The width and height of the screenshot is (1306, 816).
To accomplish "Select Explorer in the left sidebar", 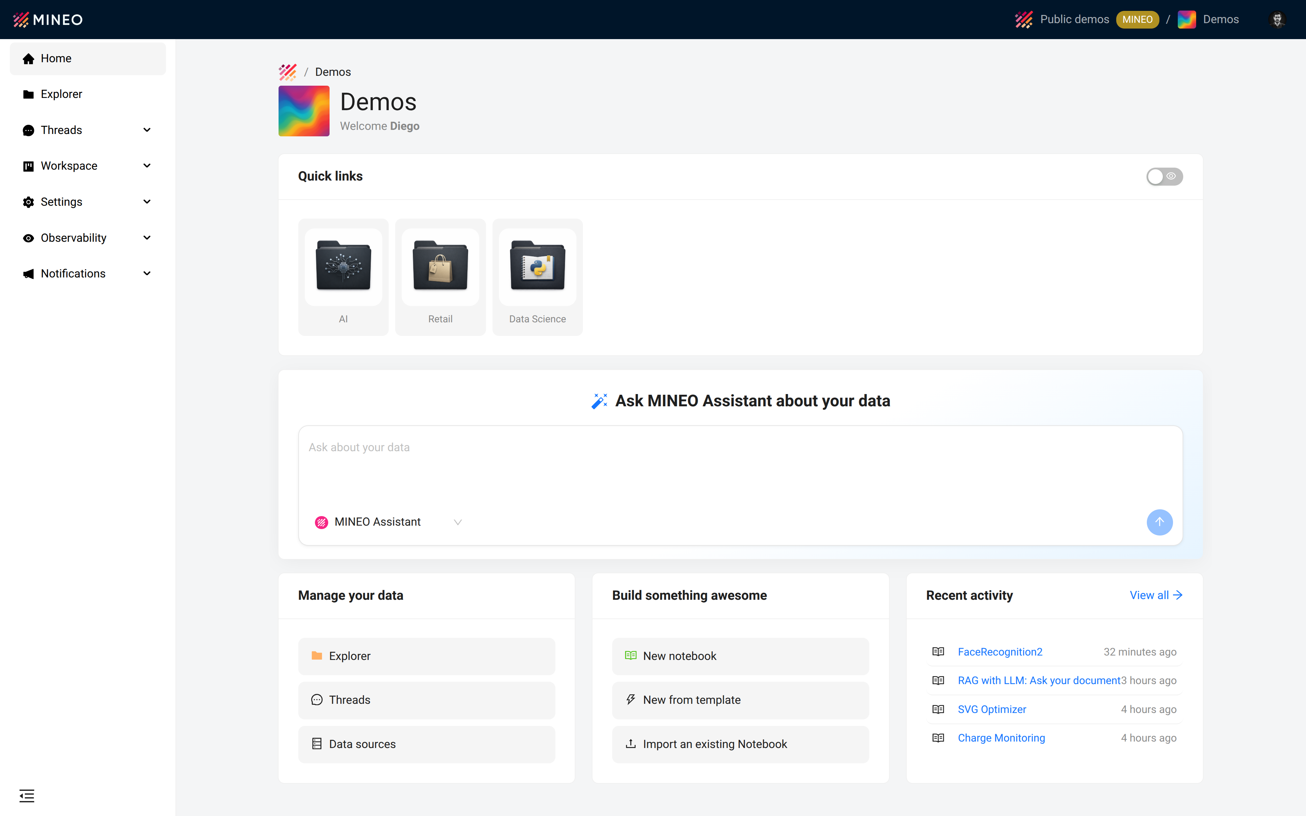I will click(x=61, y=94).
